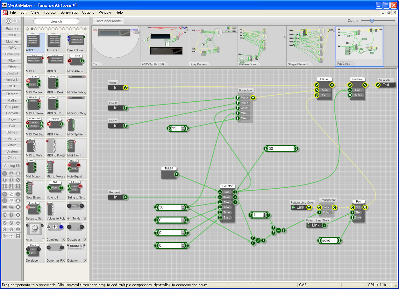Screen dimensions: 399x289
Task: Select the Tick25 module
Action: 171,172
